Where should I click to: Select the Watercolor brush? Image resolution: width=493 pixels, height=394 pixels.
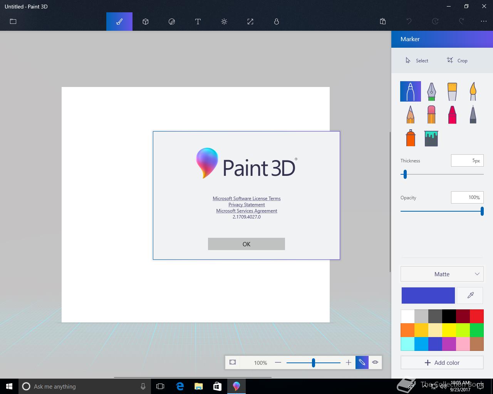(473, 92)
